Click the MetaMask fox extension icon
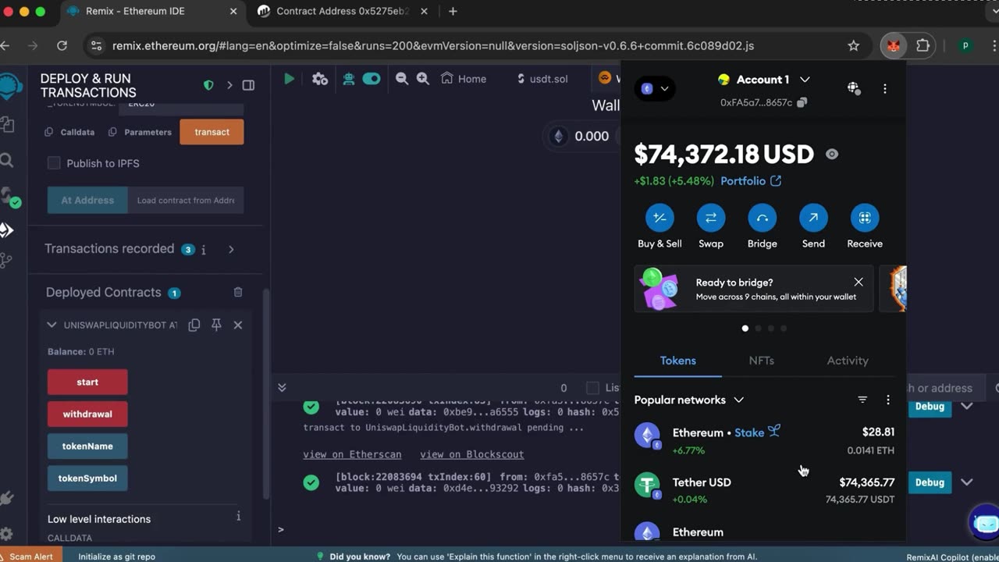The width and height of the screenshot is (999, 562). coord(894,45)
